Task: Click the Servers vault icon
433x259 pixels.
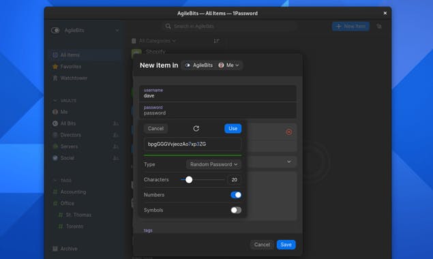Action: pyautogui.click(x=55, y=147)
